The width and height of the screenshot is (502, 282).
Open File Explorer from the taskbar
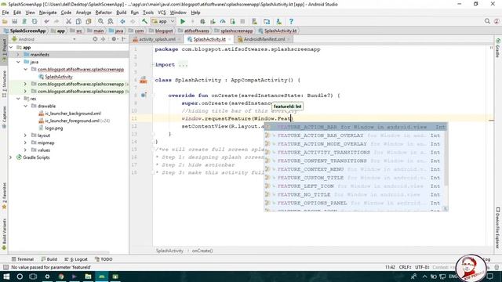(88, 277)
